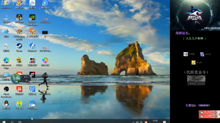Open the Sogou input method tray icon
Image resolution: width=220 pixels, height=123 pixels.
tap(146, 122)
